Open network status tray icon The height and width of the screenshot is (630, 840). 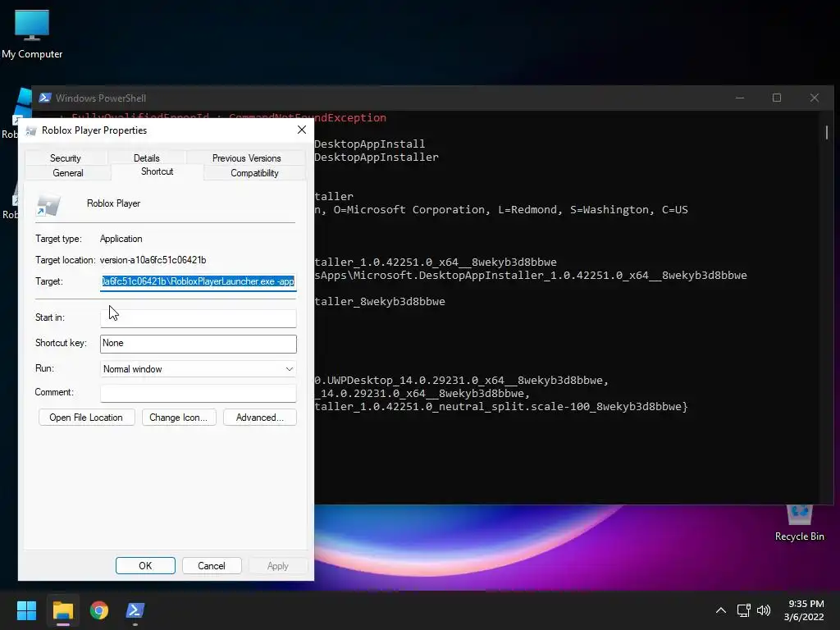pyautogui.click(x=743, y=610)
